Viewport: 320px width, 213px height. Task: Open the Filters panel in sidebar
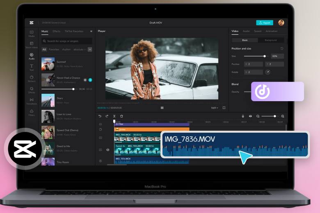coord(32,112)
